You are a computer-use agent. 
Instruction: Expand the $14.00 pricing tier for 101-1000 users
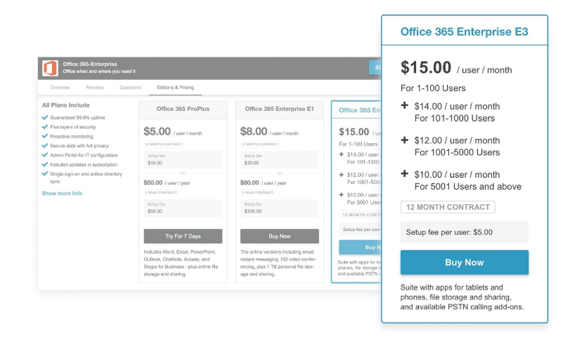tap(405, 106)
